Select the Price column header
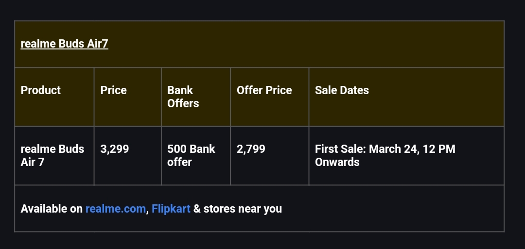Screen dimensions: 525x249 [x=113, y=90]
